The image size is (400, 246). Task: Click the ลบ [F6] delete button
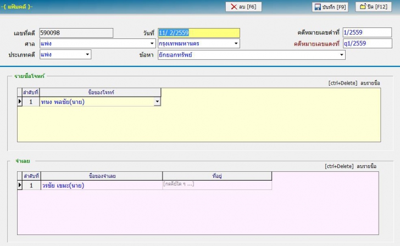pyautogui.click(x=243, y=7)
